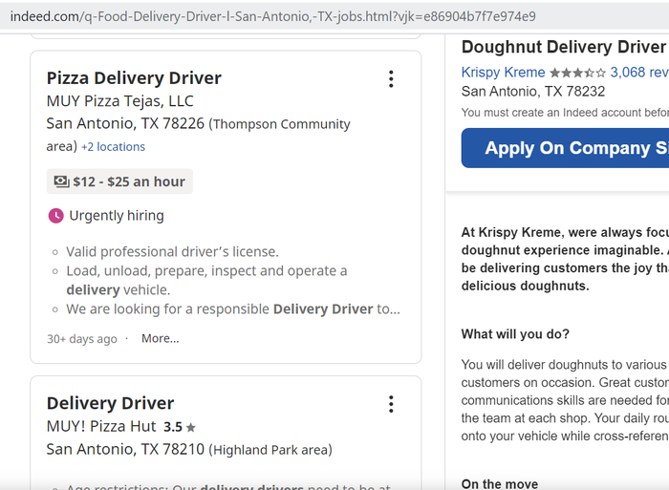The height and width of the screenshot is (490, 669).
Task: Click Krispy Kreme star rating
Action: click(x=577, y=73)
